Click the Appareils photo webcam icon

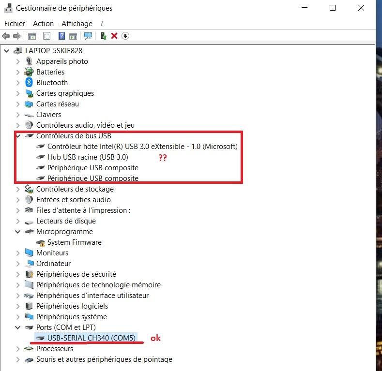click(29, 61)
